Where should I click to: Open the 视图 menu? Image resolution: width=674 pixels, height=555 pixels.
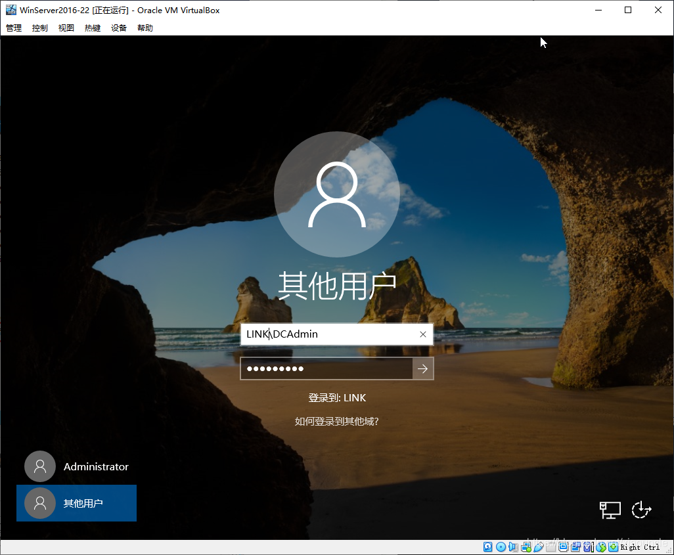coord(66,28)
